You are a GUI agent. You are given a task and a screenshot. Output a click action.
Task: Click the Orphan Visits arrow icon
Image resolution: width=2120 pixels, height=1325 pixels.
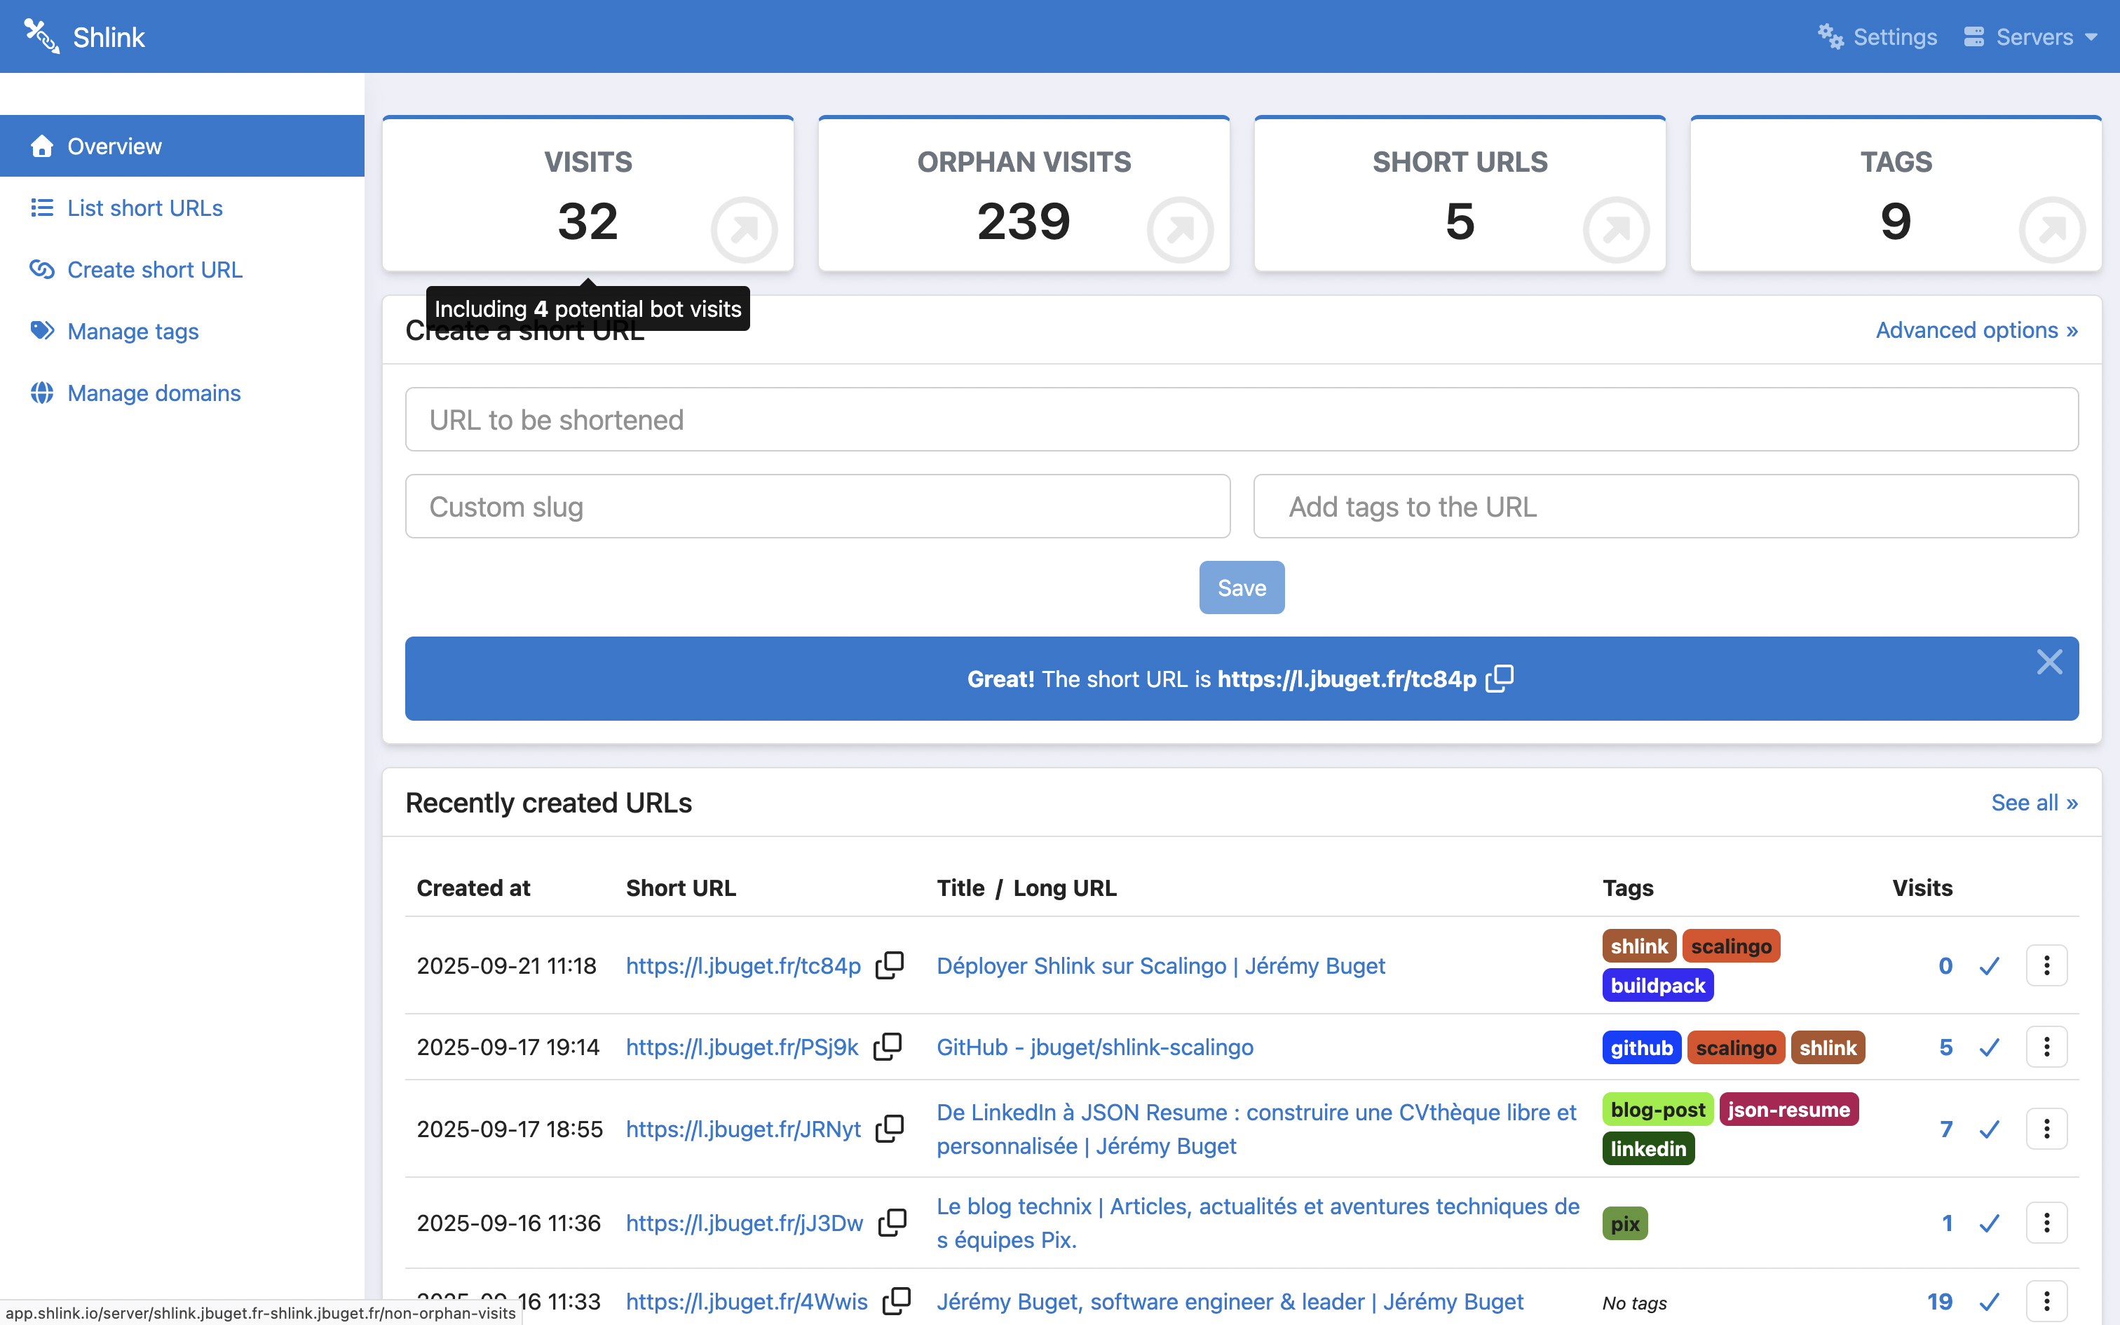click(x=1180, y=230)
